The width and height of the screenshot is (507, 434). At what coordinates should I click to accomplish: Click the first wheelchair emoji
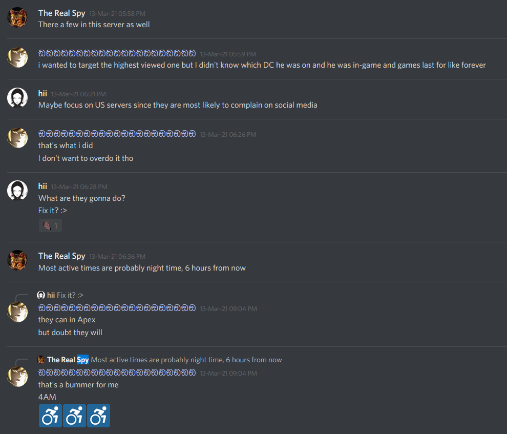[50, 416]
